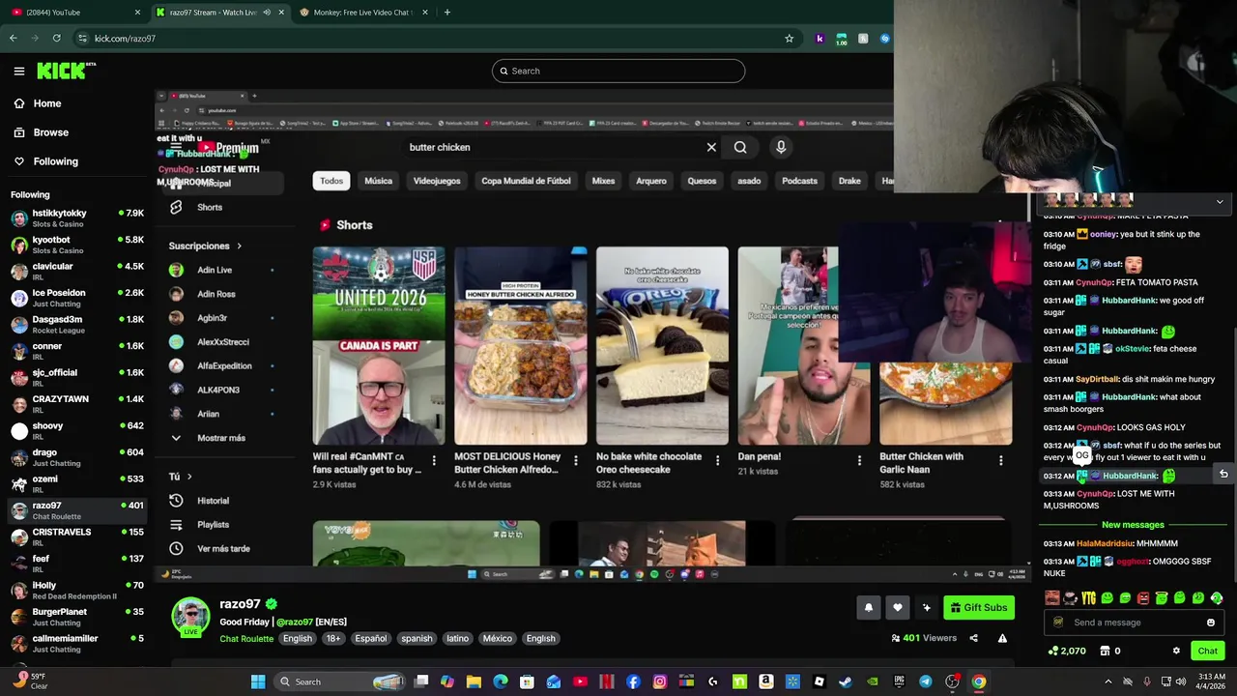Open chat settings gear icon
This screenshot has height=696, width=1237.
(1176, 651)
